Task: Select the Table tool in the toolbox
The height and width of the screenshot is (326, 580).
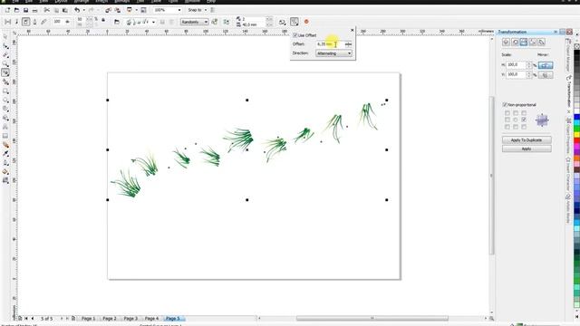Action: pos(5,136)
